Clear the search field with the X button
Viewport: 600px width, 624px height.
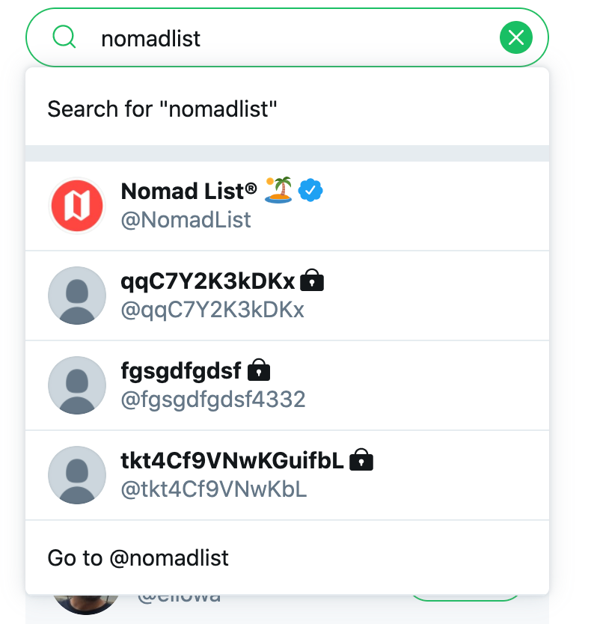pos(515,37)
